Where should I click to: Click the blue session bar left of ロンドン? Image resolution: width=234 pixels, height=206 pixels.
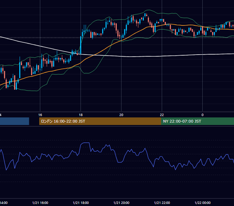pos(14,121)
